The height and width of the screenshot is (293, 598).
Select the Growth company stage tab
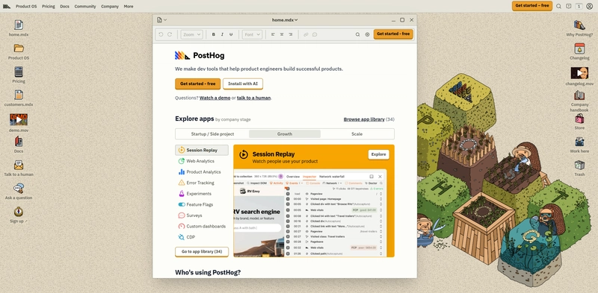pyautogui.click(x=285, y=134)
